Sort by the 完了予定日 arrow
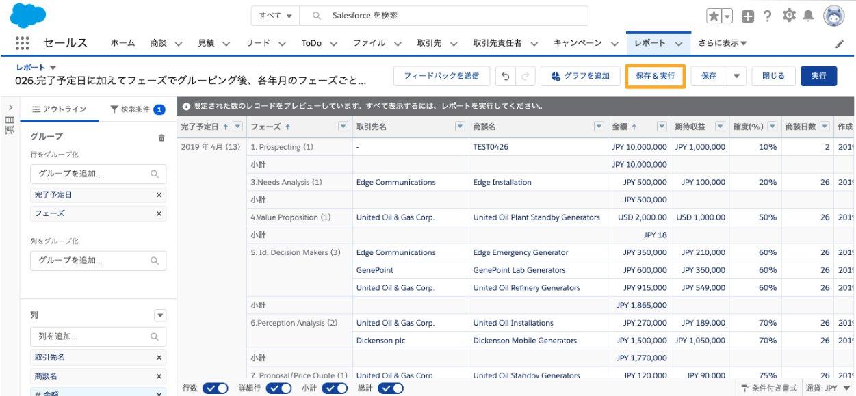 (225, 127)
